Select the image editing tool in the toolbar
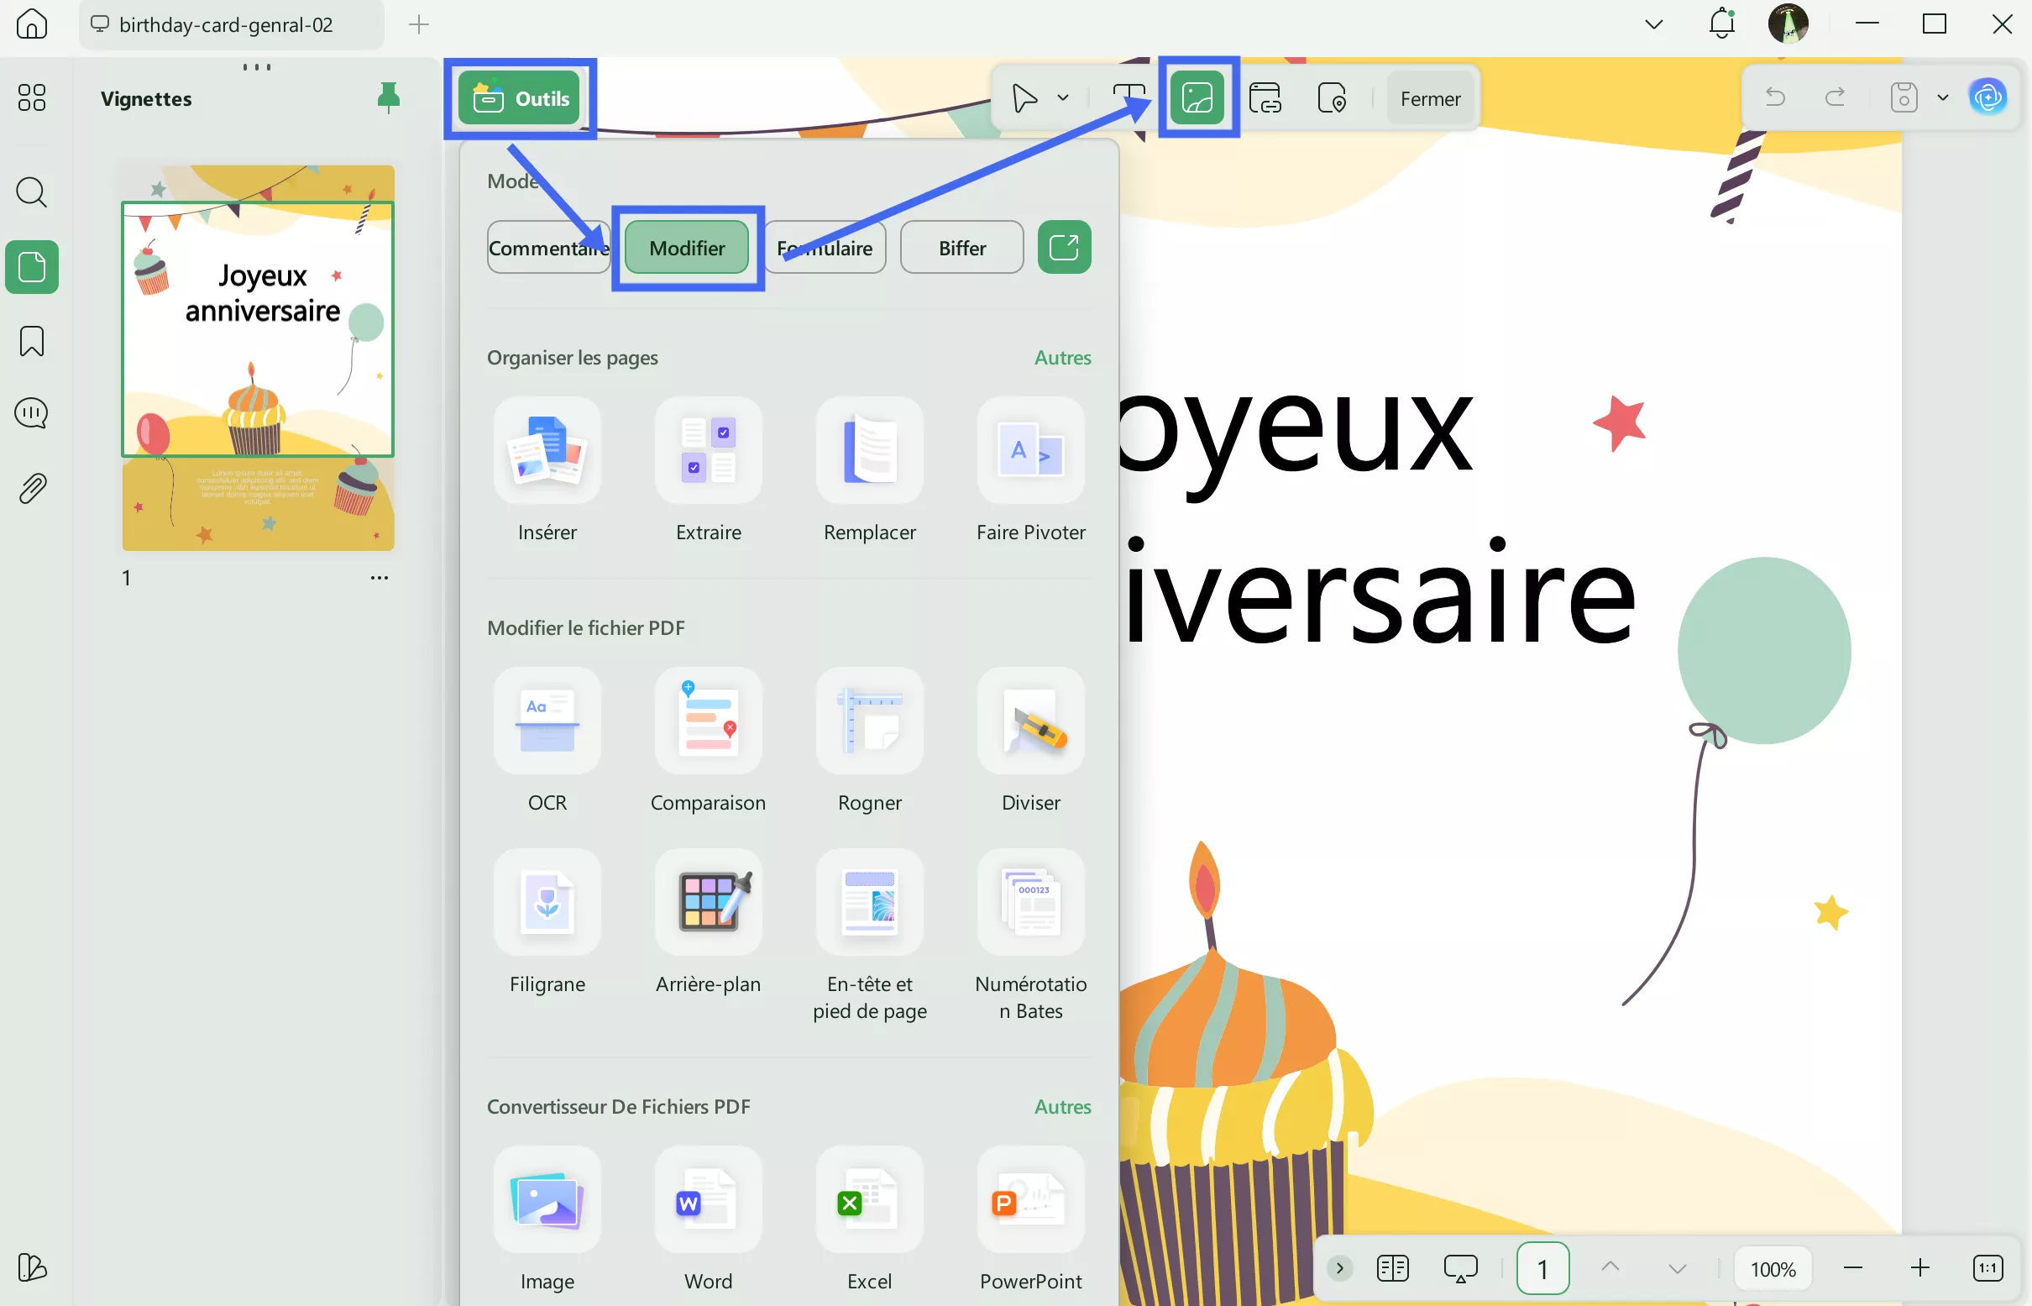Image resolution: width=2032 pixels, height=1306 pixels. tap(1197, 97)
